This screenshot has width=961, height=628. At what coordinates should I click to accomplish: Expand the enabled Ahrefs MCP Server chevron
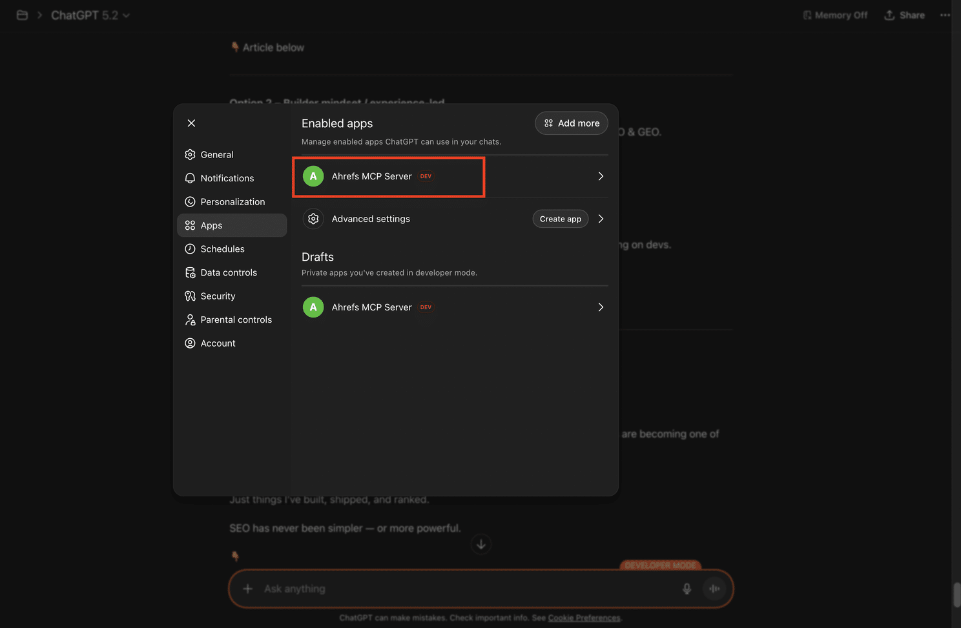pyautogui.click(x=601, y=176)
